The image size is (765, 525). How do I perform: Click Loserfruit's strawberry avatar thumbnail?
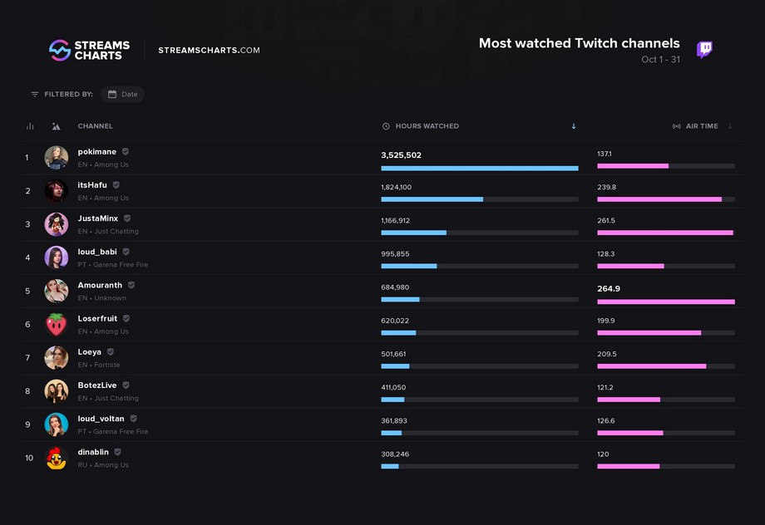(x=56, y=325)
